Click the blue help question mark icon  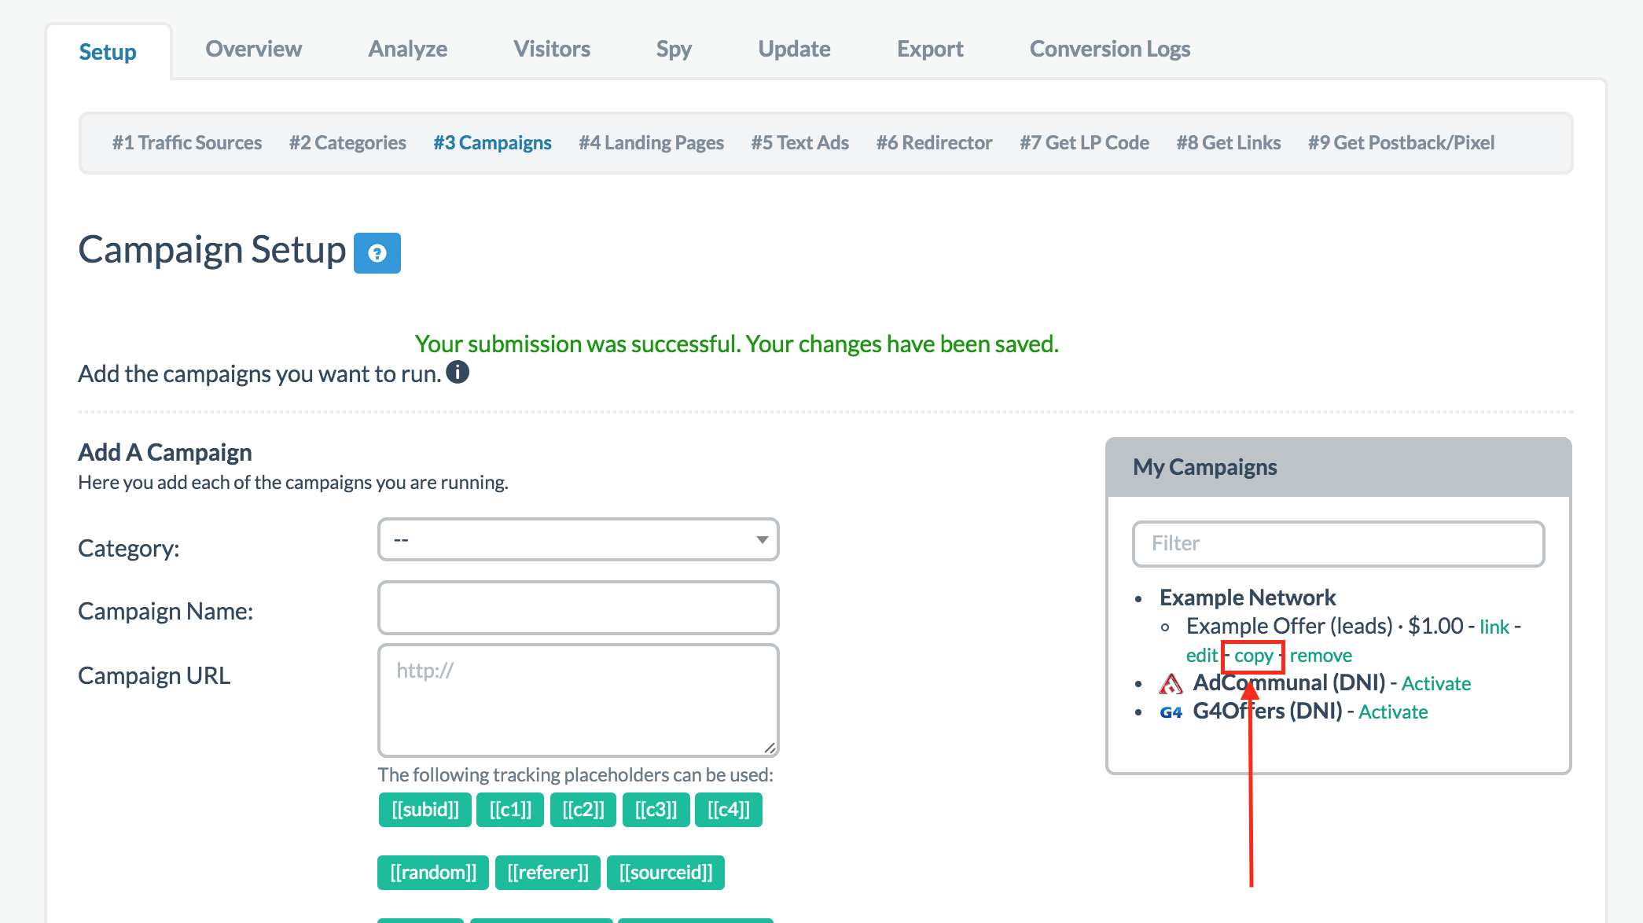pos(377,253)
